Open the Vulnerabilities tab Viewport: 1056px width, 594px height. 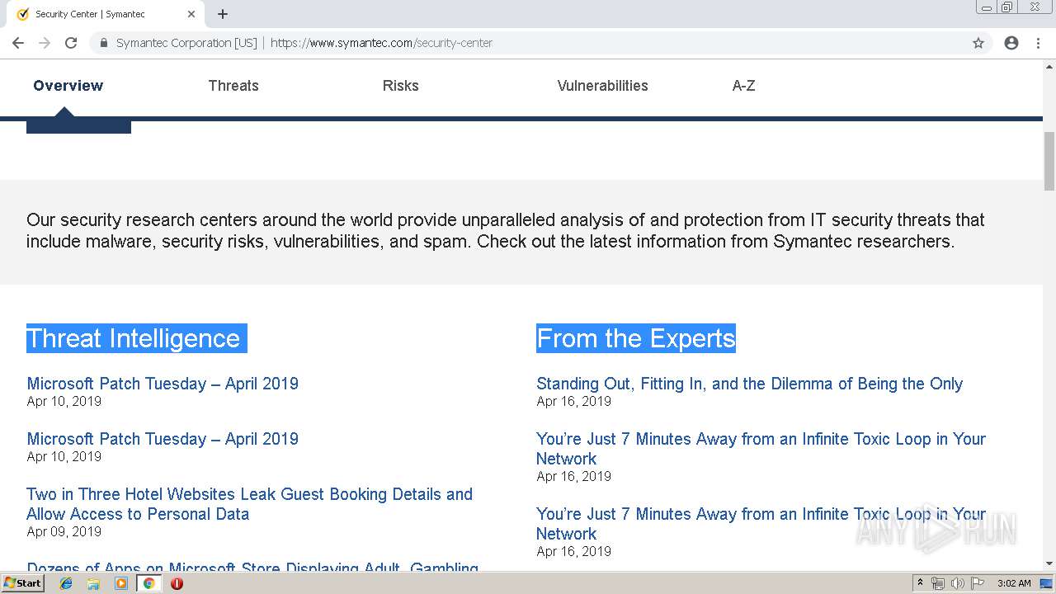coord(602,86)
